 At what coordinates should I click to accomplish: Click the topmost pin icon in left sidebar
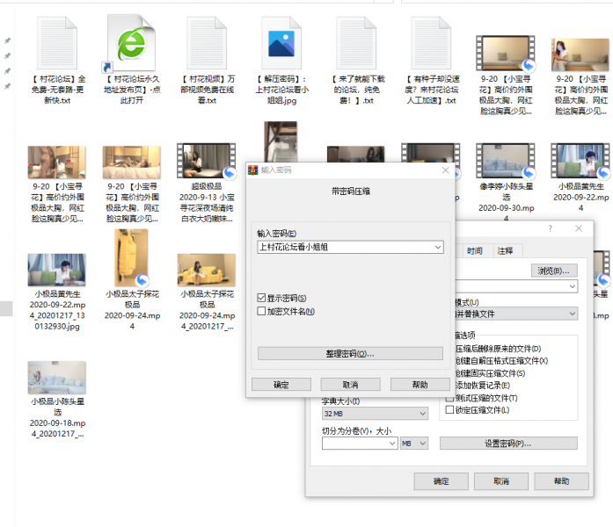[8, 40]
